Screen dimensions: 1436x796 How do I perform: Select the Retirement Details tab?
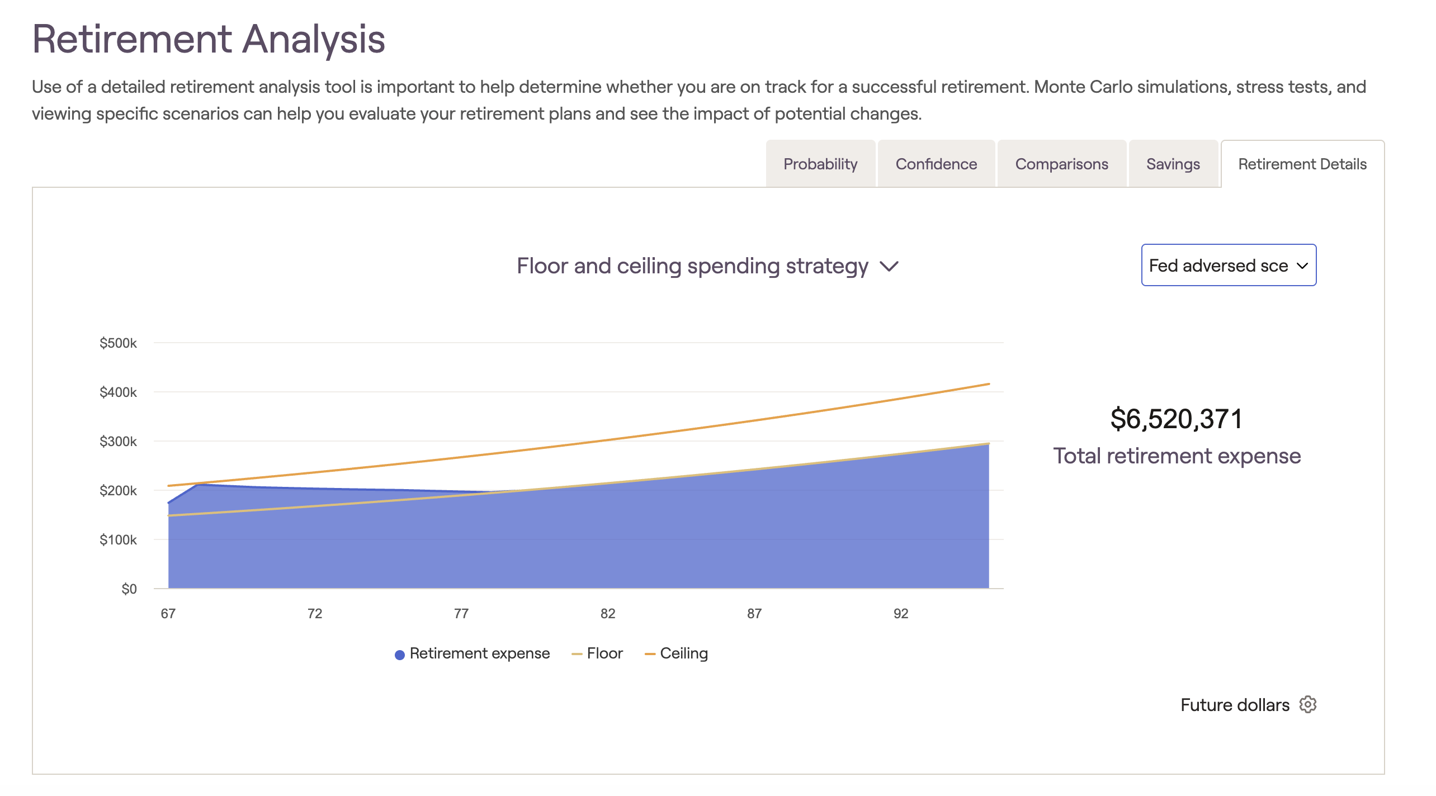1302,164
